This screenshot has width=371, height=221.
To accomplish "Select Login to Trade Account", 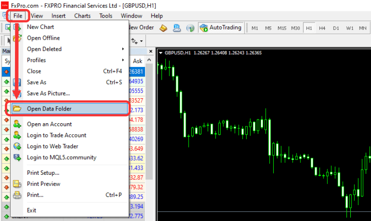I will point(70,136).
